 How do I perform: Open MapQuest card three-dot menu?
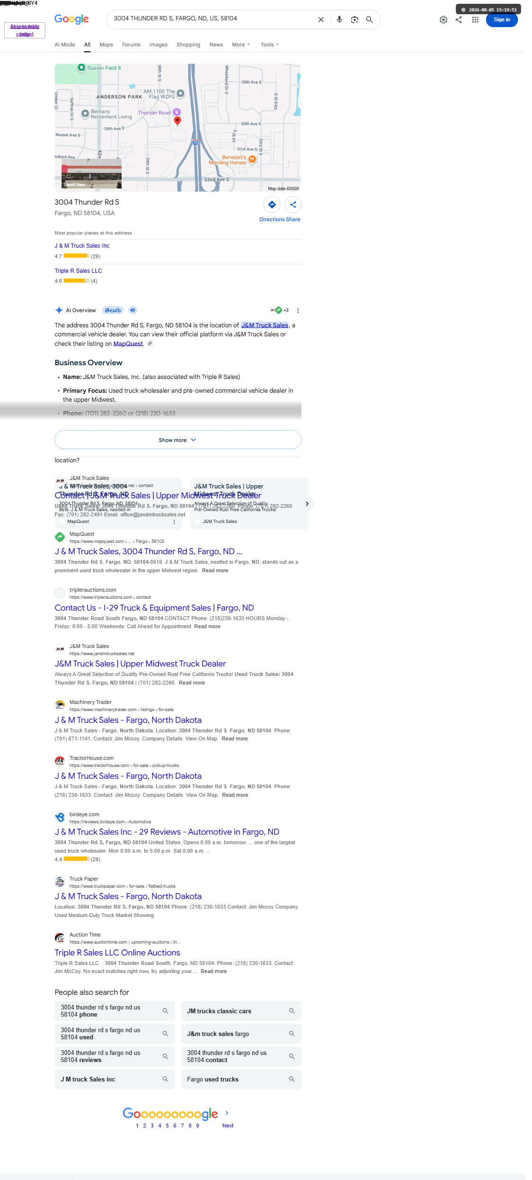click(174, 522)
